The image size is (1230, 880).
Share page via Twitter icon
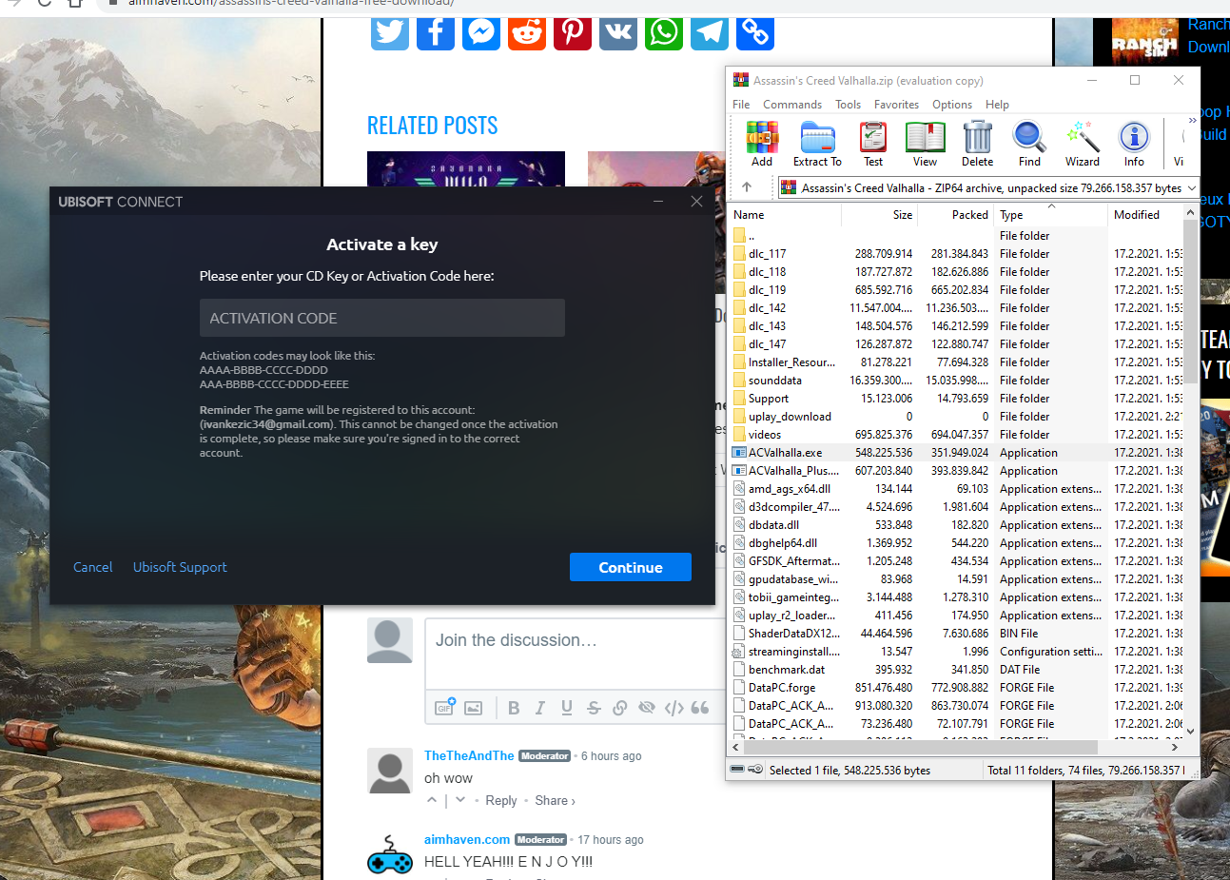coord(390,31)
